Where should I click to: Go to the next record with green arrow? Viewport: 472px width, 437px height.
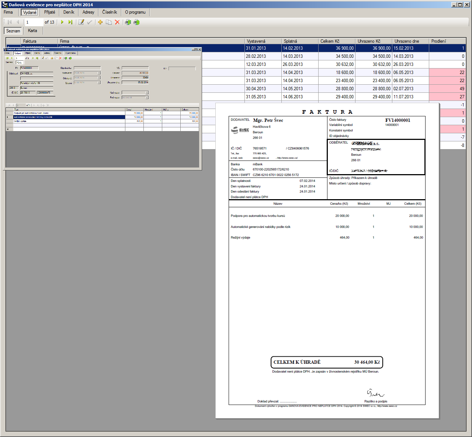(x=62, y=22)
